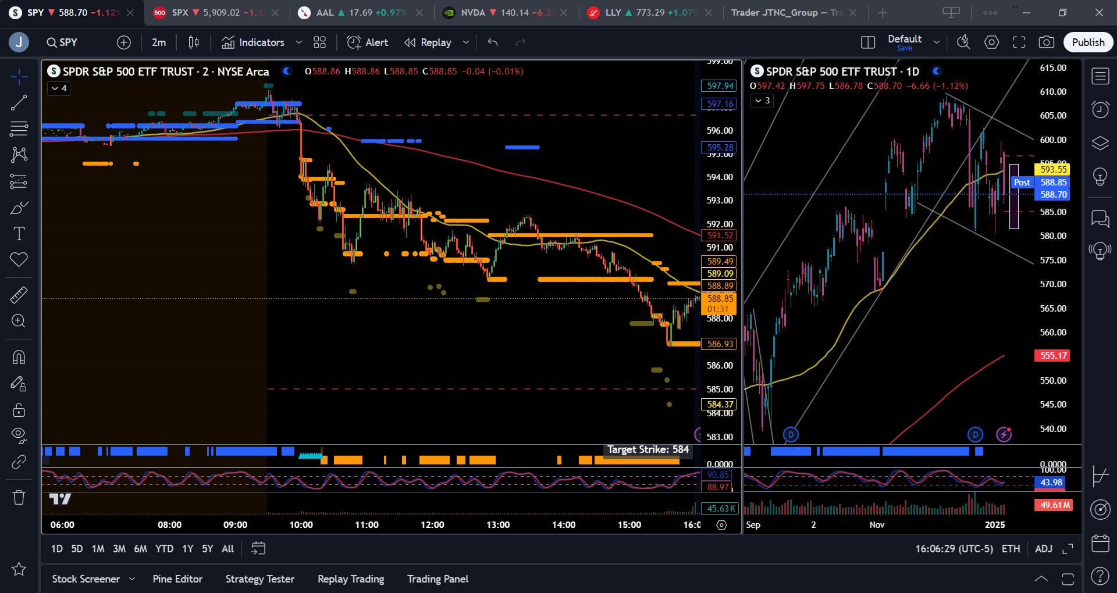Image resolution: width=1117 pixels, height=593 pixels.
Task: Take a chart snapshot with camera icon
Action: tap(1046, 42)
